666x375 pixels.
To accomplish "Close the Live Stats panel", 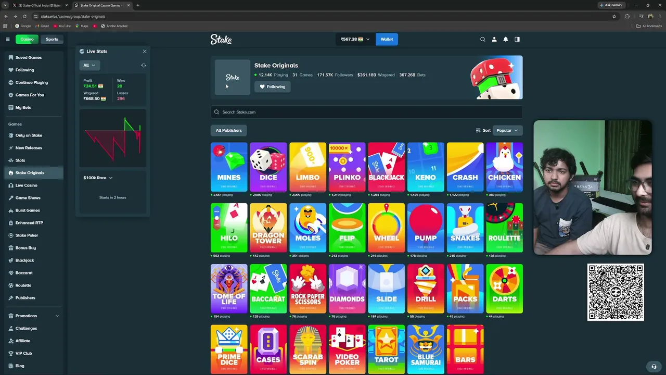I will (x=145, y=51).
